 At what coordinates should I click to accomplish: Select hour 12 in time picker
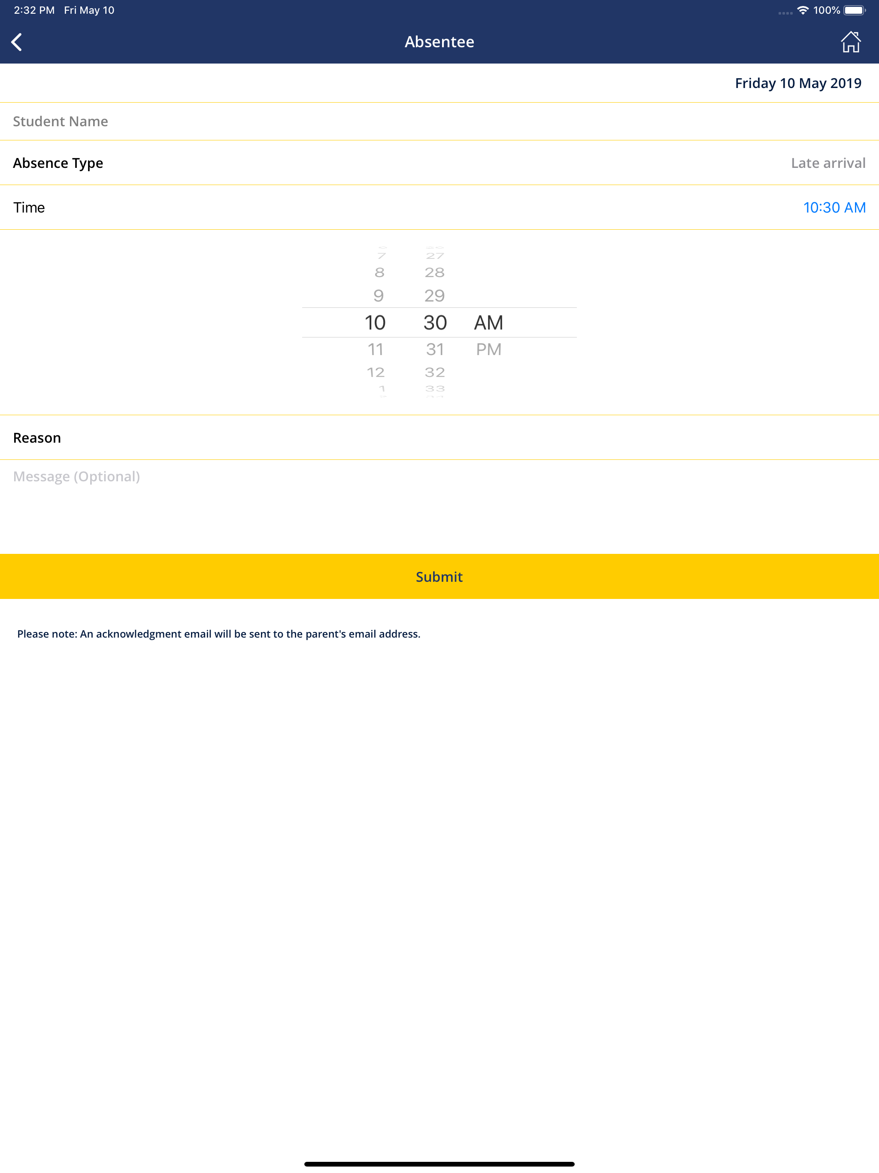(x=376, y=372)
